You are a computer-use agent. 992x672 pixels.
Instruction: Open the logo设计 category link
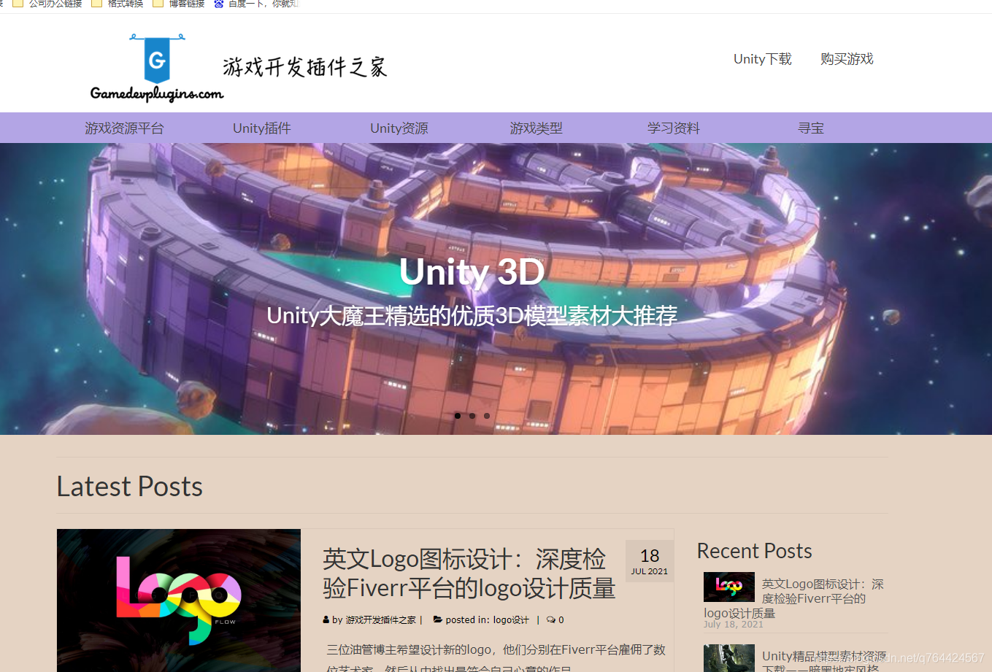511,620
